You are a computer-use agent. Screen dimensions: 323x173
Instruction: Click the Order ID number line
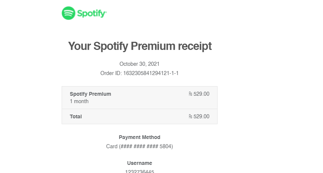point(140,73)
